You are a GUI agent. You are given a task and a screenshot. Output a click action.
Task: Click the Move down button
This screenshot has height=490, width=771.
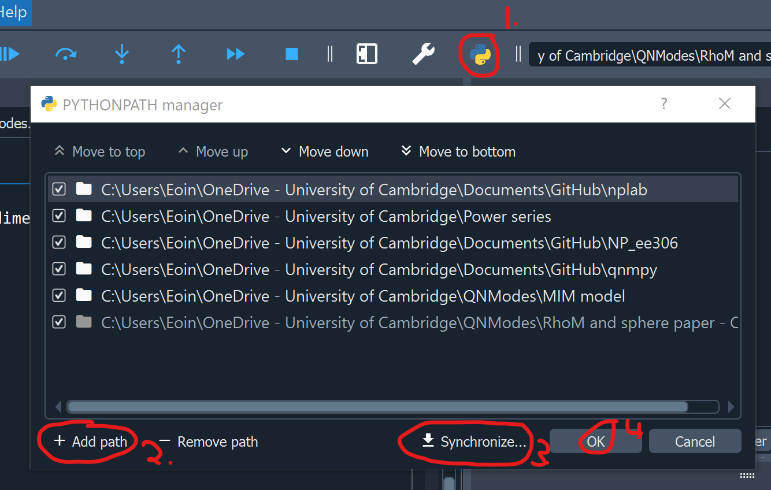(x=325, y=152)
